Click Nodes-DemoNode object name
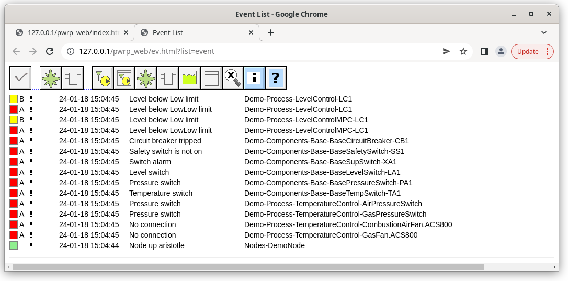Viewport: 568px width, 281px height. pos(274,245)
